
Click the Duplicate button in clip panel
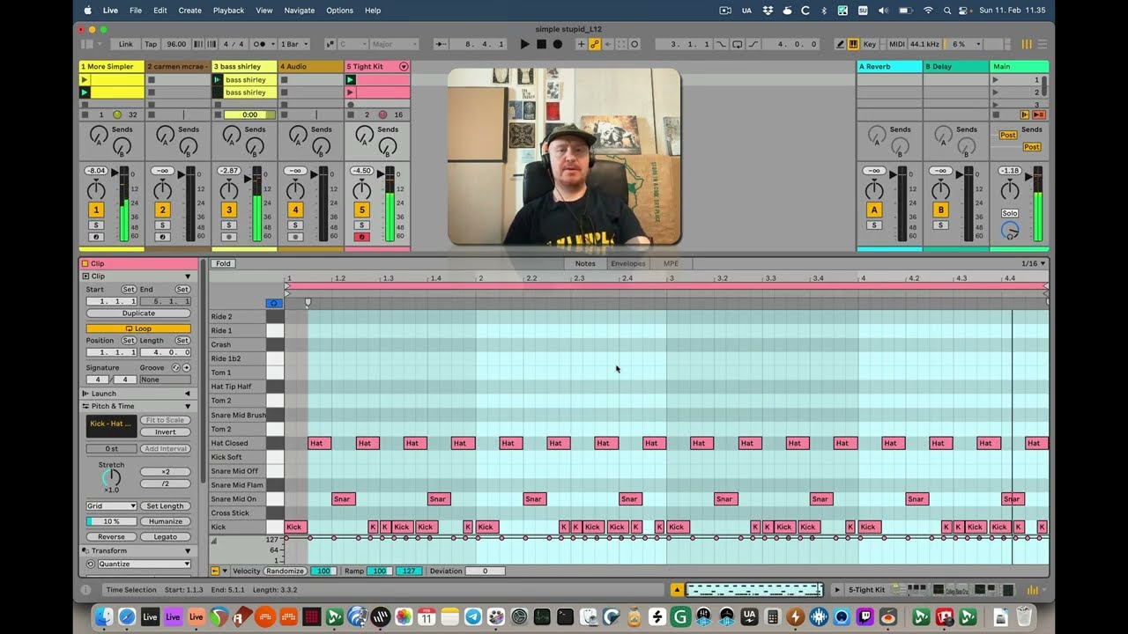point(138,313)
